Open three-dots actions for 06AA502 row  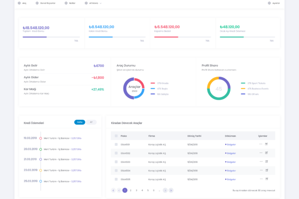click(x=261, y=153)
